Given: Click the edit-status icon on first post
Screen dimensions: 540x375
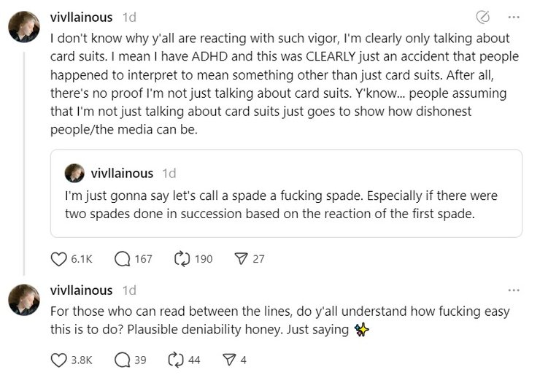Looking at the screenshot, I should (x=482, y=17).
